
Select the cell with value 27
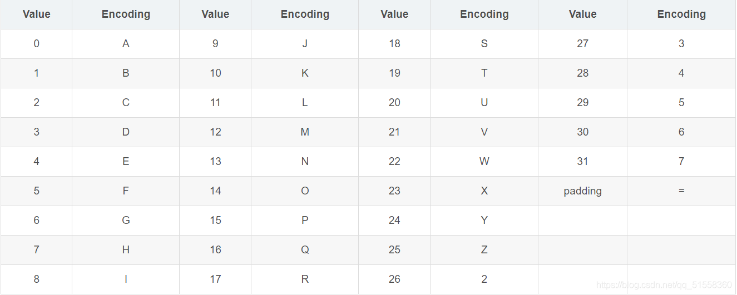click(582, 44)
